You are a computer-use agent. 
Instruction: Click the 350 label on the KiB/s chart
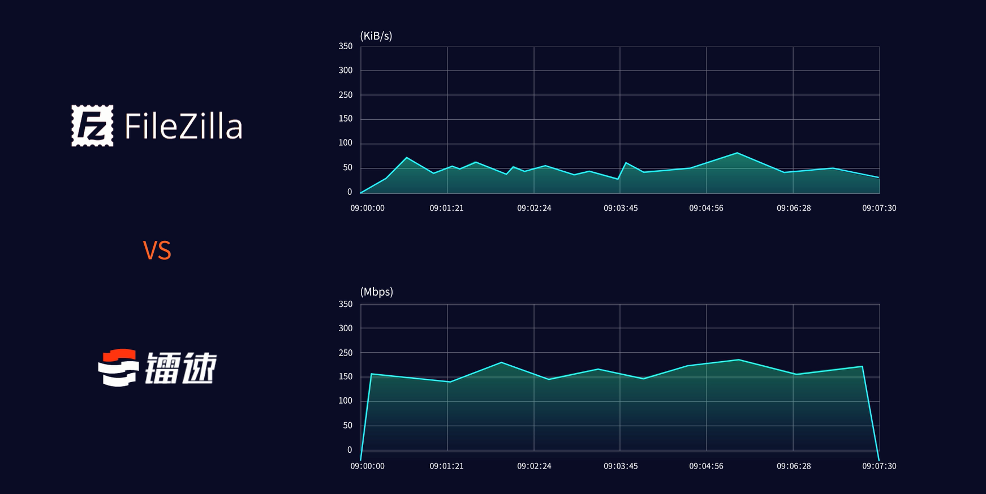pyautogui.click(x=346, y=46)
